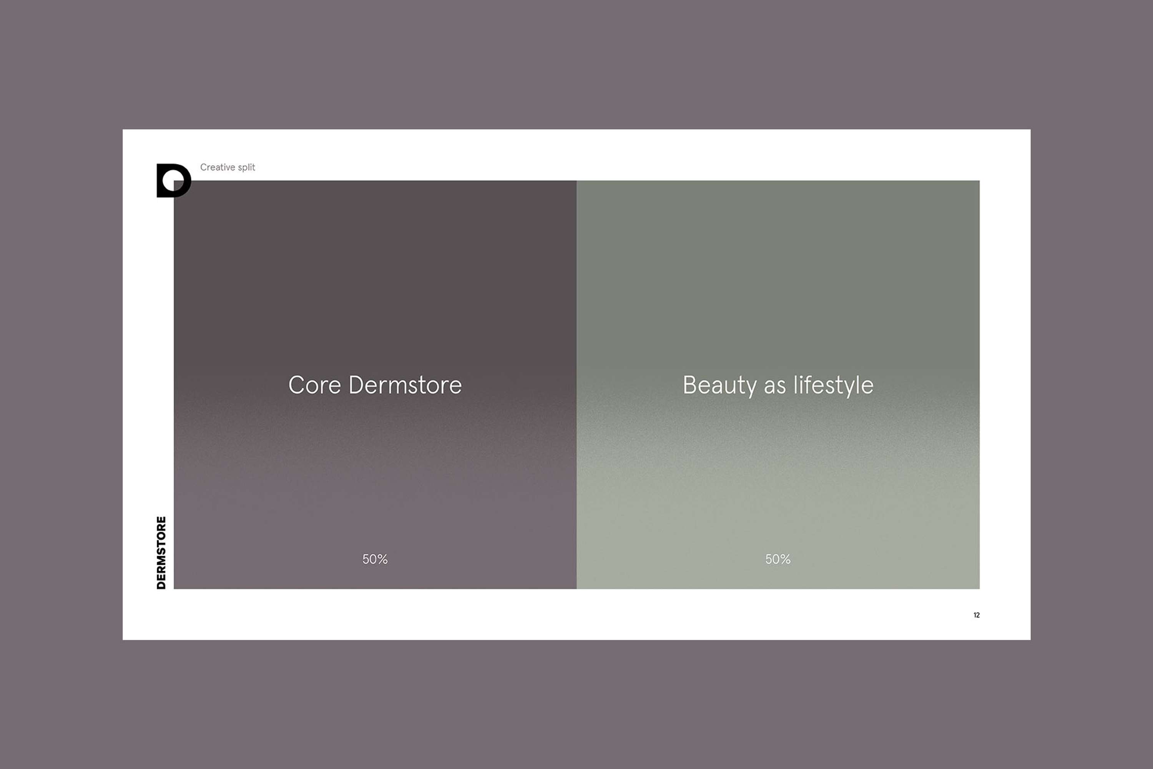Click the 50% under Core Dermstore

coord(375,559)
